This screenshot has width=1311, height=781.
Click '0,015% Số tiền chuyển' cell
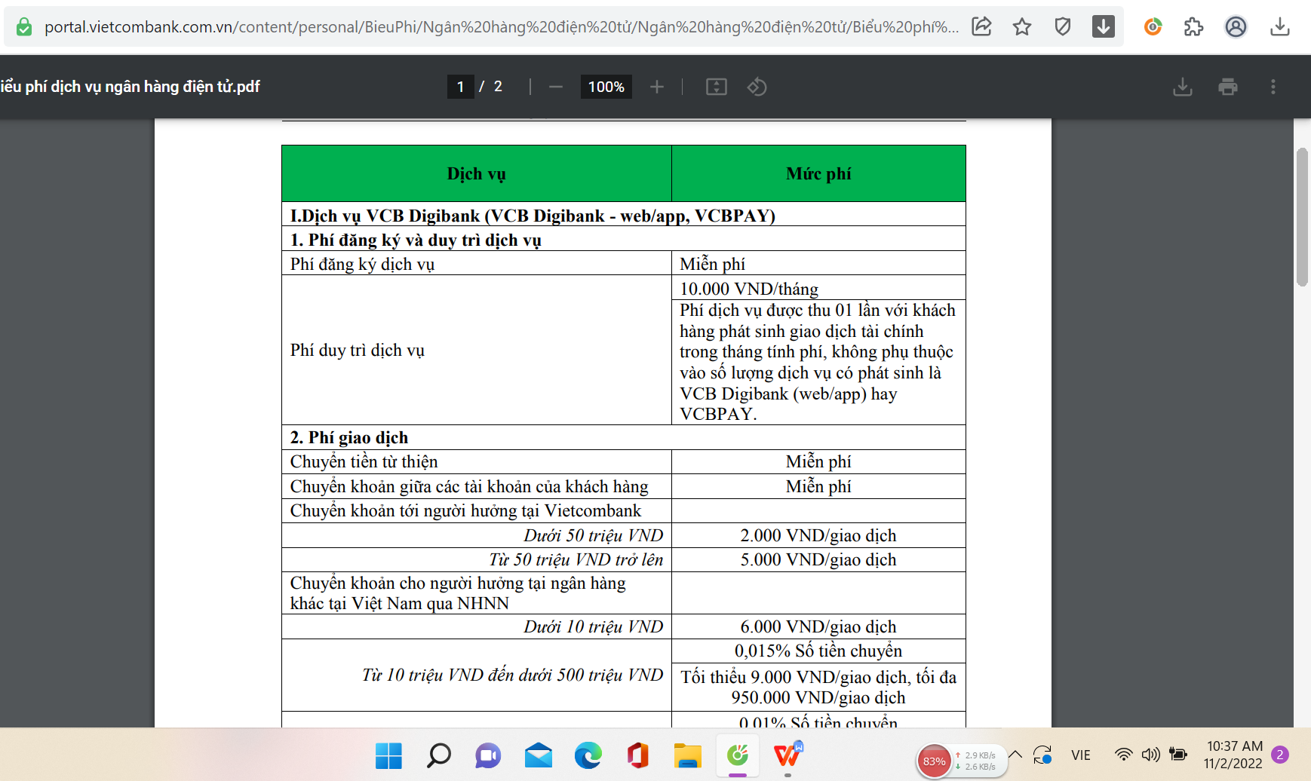tap(818, 651)
